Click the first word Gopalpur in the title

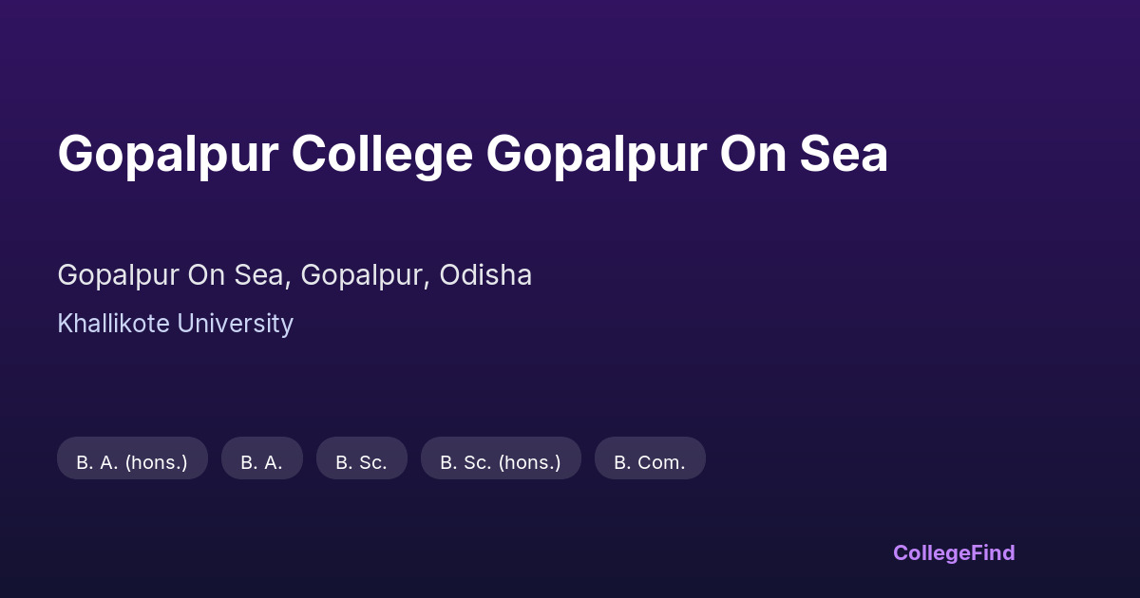(166, 154)
